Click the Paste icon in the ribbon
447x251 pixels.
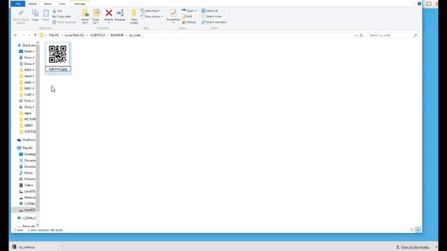coord(46,15)
